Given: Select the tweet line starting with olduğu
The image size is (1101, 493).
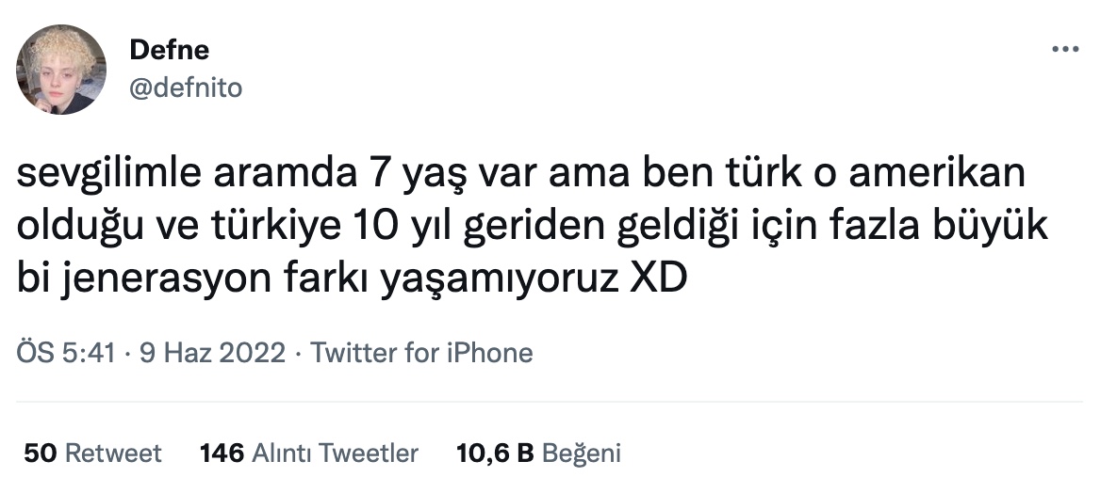Looking at the screenshot, I should pos(533,226).
